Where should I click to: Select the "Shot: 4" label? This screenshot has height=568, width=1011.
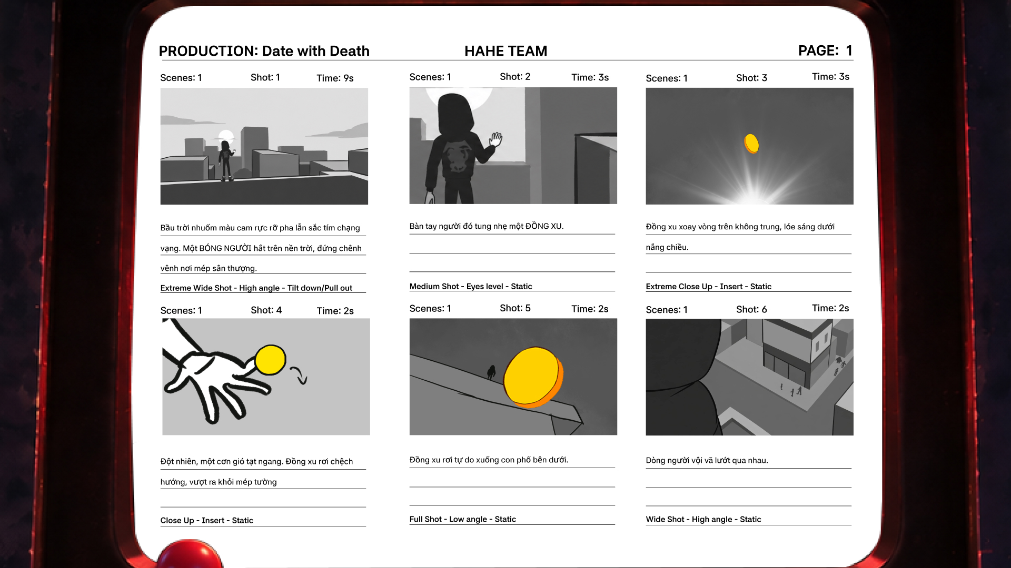coord(266,310)
